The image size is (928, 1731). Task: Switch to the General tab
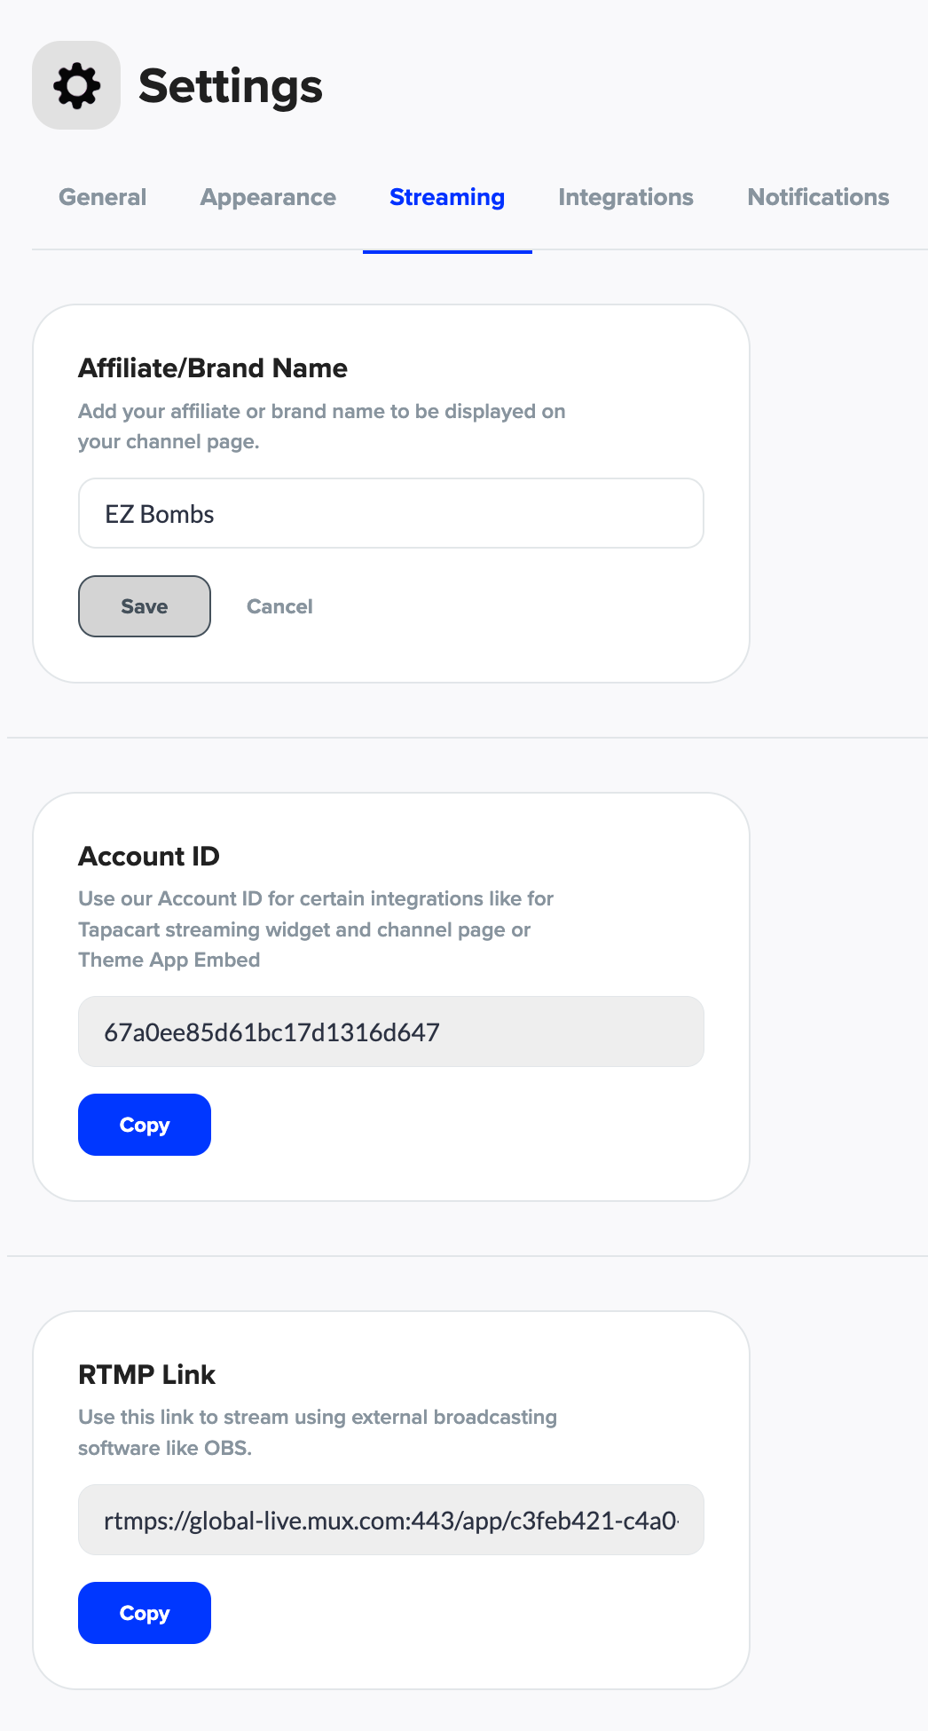(103, 197)
